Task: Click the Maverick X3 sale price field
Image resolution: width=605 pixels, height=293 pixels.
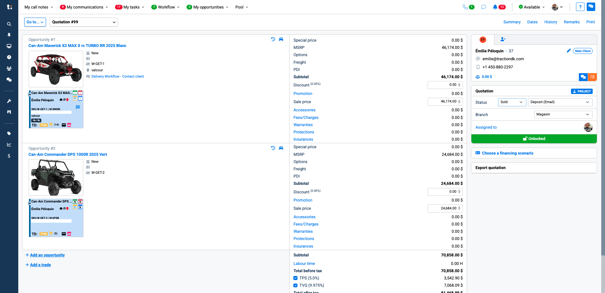Action: (x=444, y=102)
